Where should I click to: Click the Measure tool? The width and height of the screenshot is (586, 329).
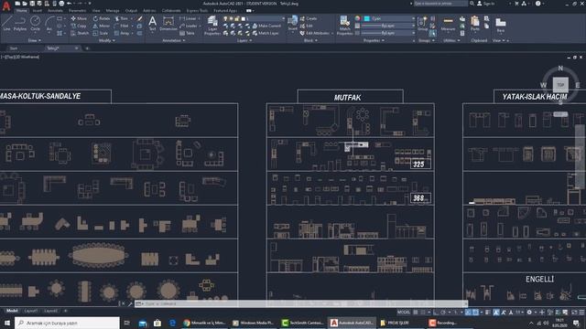(448, 24)
